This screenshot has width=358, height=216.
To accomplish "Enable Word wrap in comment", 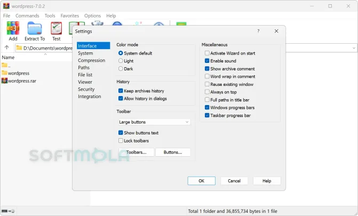I will (x=207, y=76).
